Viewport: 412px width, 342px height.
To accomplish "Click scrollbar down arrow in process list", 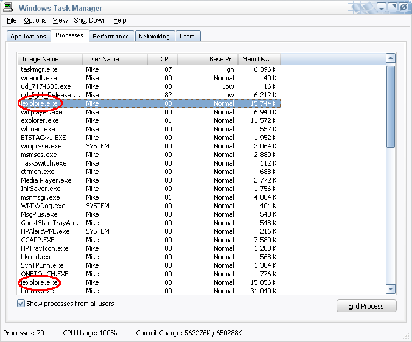I will click(x=391, y=290).
